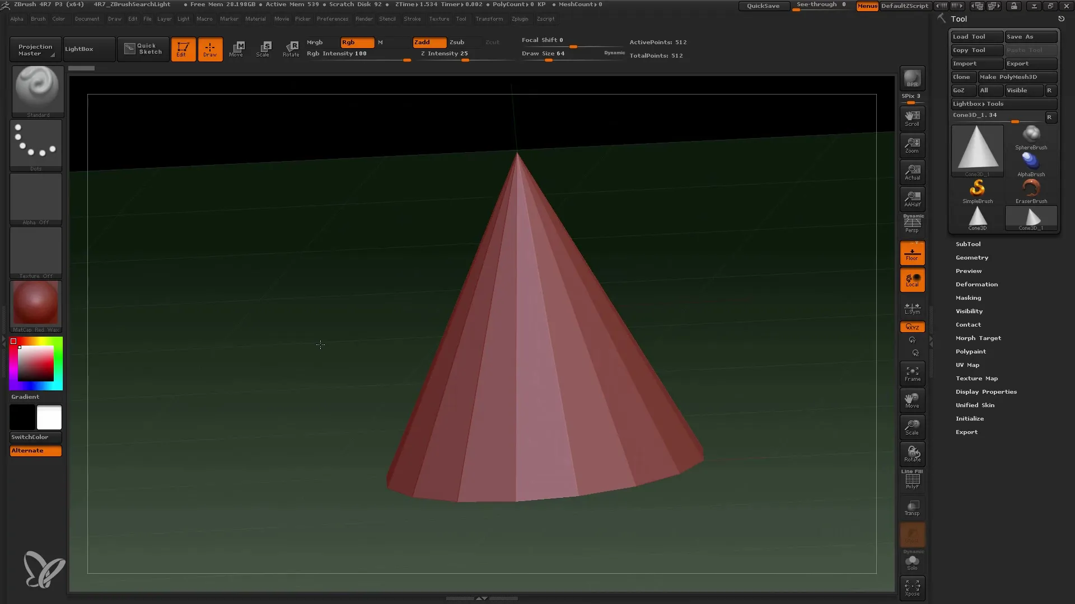Click the AAHalf icon
Screen dimensions: 1075x604
[912, 199]
